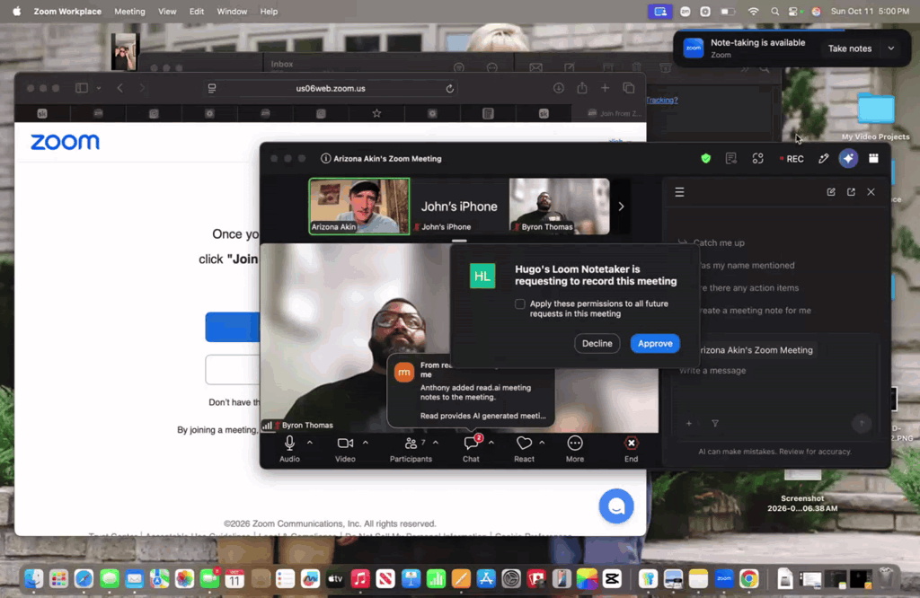The width and height of the screenshot is (920, 598).
Task: Open the annotate pencil icon in meeting header
Action: click(x=823, y=158)
